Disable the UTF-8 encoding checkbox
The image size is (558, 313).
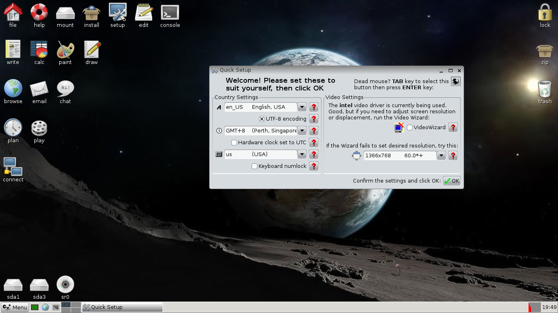coord(262,119)
